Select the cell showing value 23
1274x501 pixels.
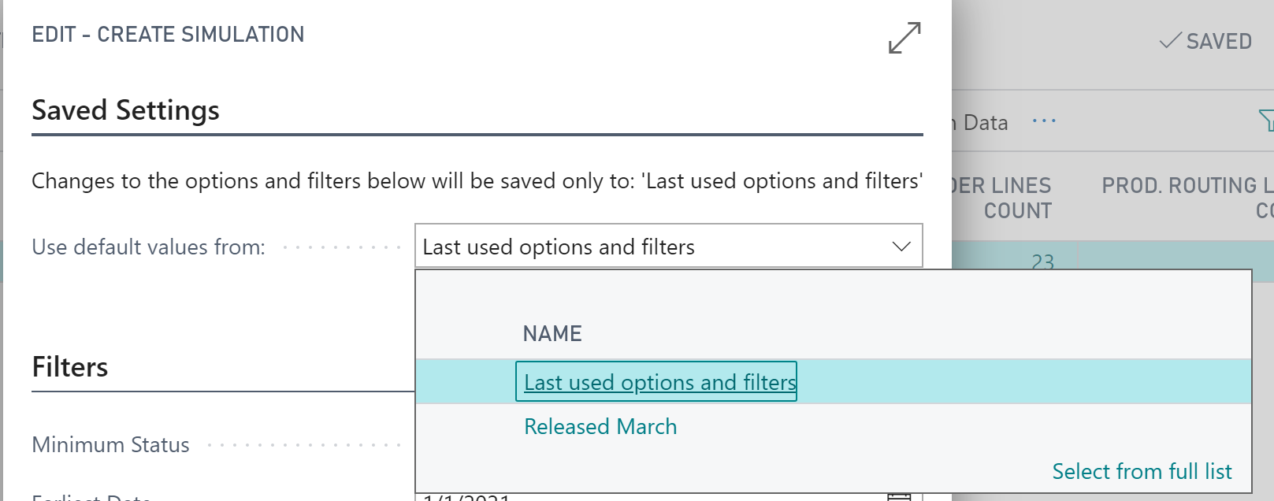pos(1042,261)
